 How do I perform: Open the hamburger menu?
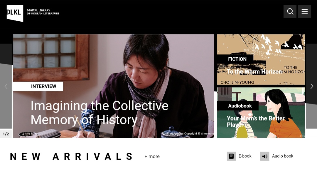click(x=304, y=11)
